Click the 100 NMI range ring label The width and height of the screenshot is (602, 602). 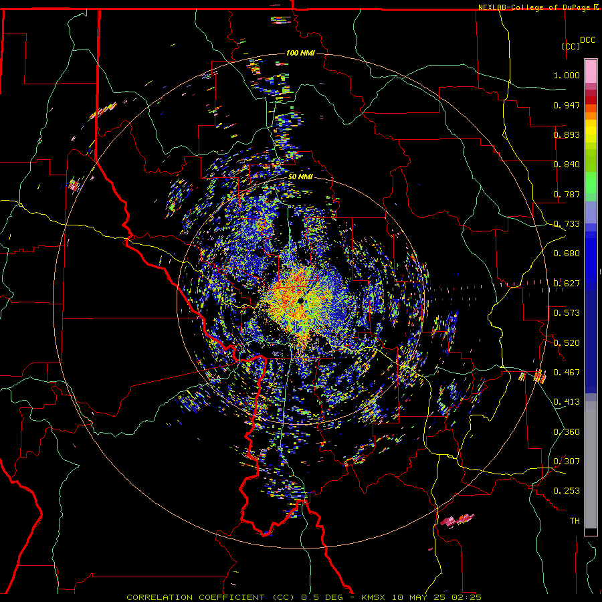[300, 53]
